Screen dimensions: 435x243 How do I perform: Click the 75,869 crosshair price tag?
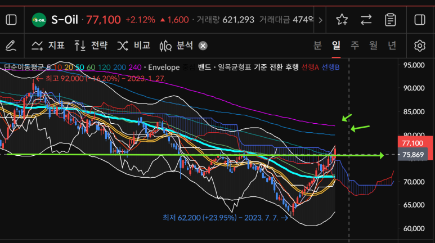(x=413, y=155)
